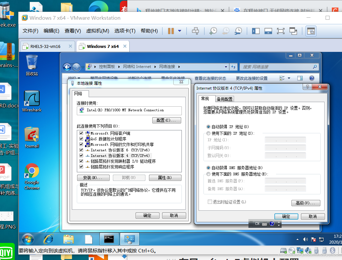Select 自动获得 IP 地址 radio button
This screenshot has width=342, height=260.
pyautogui.click(x=208, y=127)
